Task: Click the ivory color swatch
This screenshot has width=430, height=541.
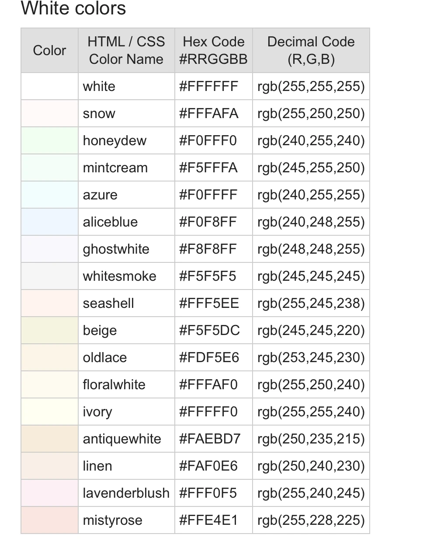Action: 49,412
